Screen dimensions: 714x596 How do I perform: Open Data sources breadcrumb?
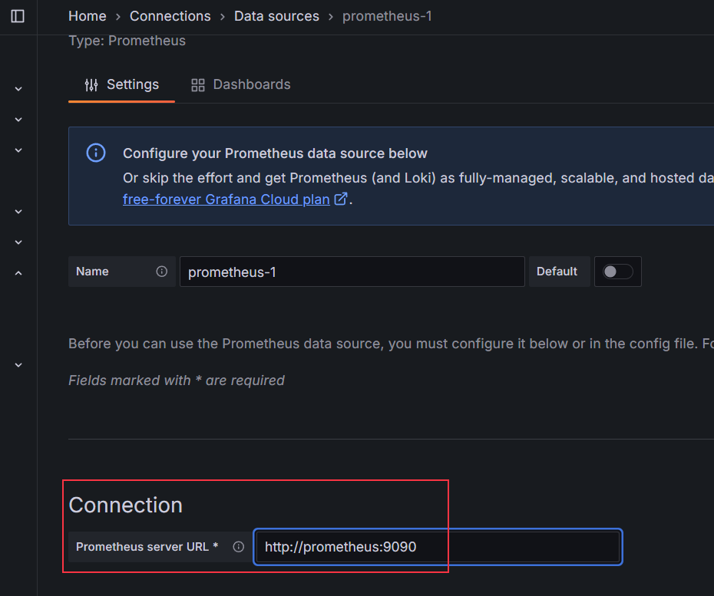[x=276, y=16]
